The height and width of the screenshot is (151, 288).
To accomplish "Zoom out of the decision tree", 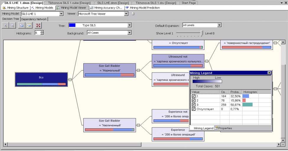I will (x=12, y=25).
